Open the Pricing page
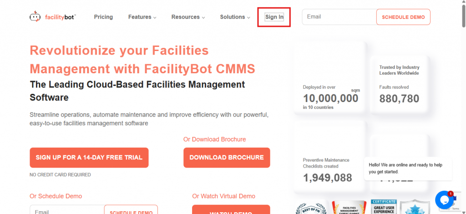 click(x=103, y=17)
